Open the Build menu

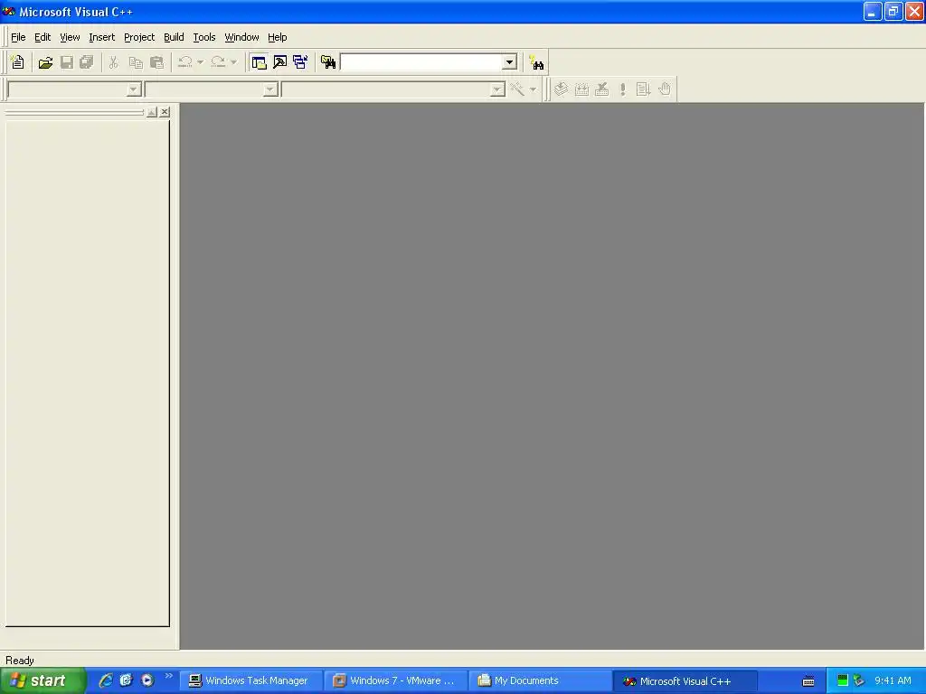pos(174,37)
